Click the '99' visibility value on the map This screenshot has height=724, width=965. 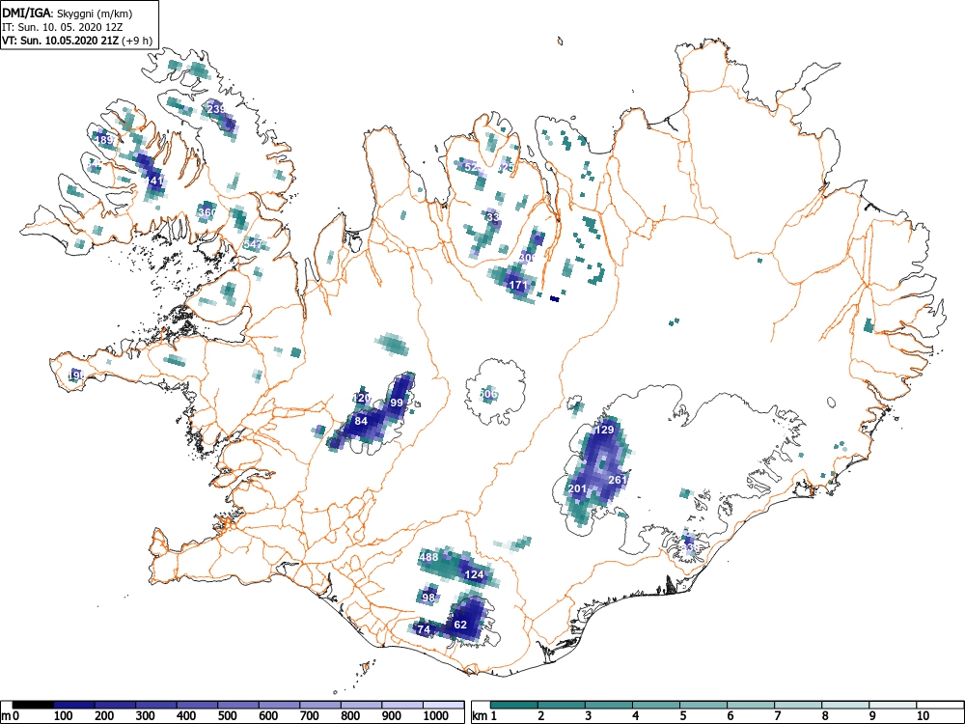coord(397,403)
